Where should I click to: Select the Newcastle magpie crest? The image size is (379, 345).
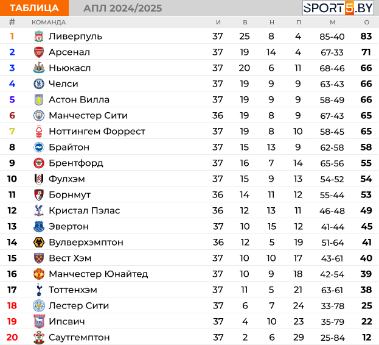pyautogui.click(x=39, y=68)
